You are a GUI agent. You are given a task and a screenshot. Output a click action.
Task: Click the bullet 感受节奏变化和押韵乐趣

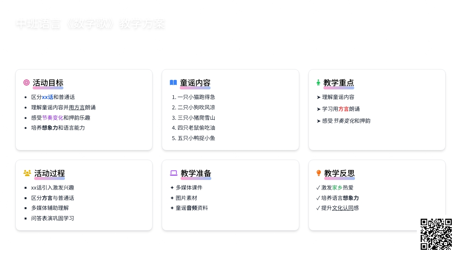pyautogui.click(x=61, y=118)
